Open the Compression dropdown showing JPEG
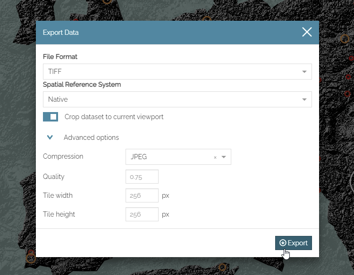 coord(178,157)
